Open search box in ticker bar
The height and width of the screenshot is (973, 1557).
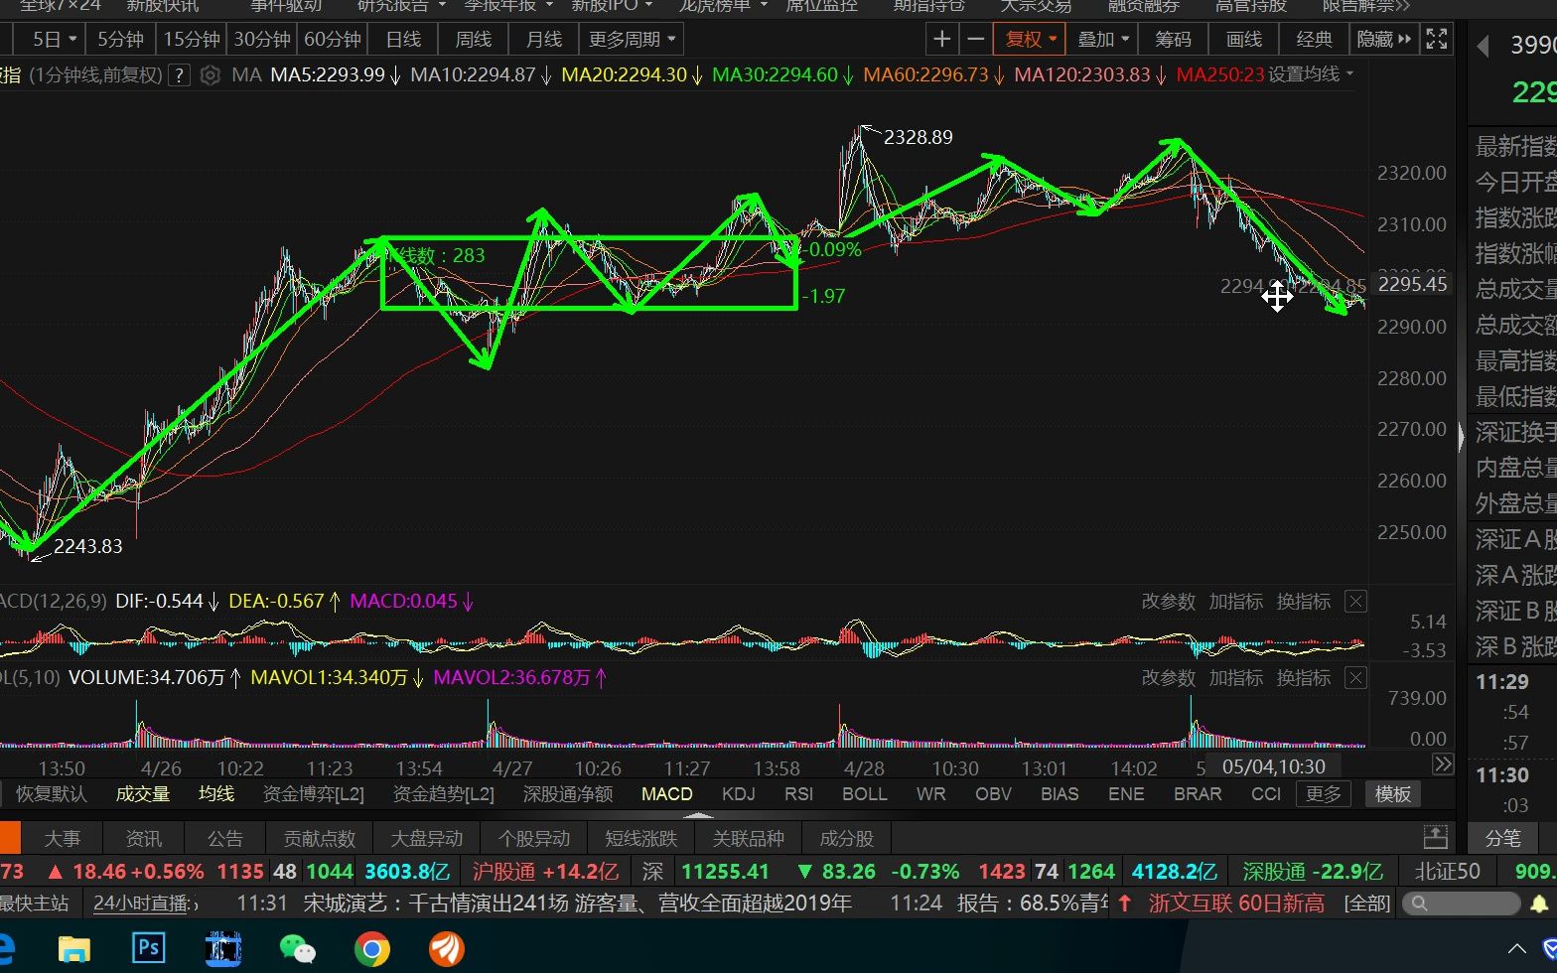coord(1461,903)
